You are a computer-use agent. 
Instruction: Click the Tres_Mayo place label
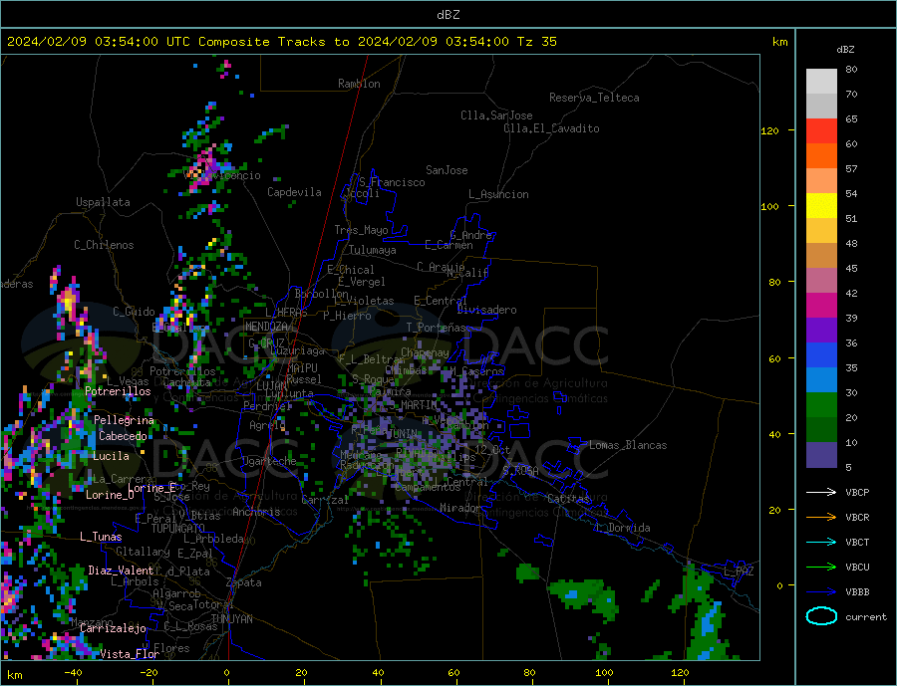tap(361, 230)
